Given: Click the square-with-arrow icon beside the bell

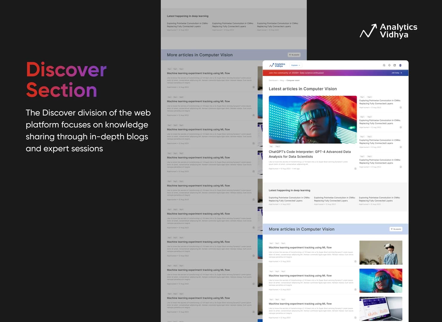Looking at the screenshot, I should pyautogui.click(x=395, y=65).
